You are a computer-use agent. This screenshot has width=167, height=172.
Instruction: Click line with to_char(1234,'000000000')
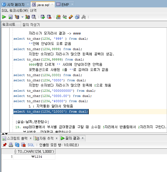point(54,91)
